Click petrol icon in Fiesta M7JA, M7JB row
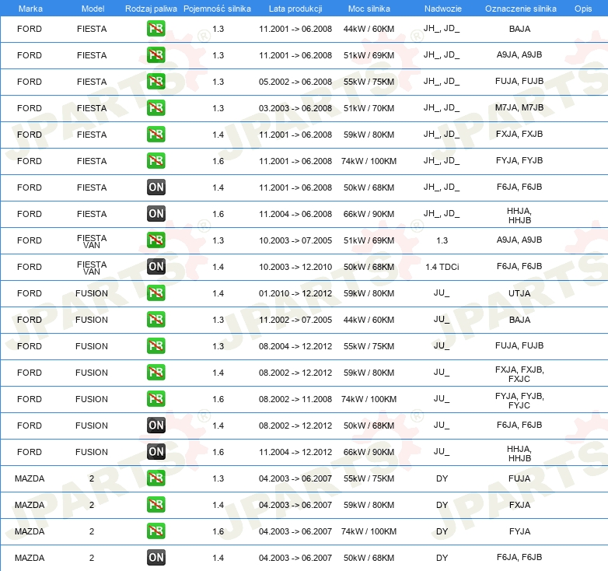The height and width of the screenshot is (571, 608). 155,108
